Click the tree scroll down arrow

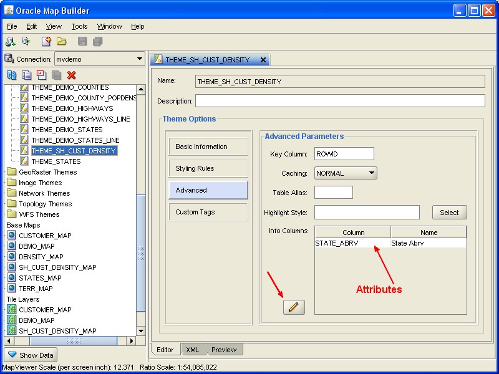pyautogui.click(x=141, y=331)
